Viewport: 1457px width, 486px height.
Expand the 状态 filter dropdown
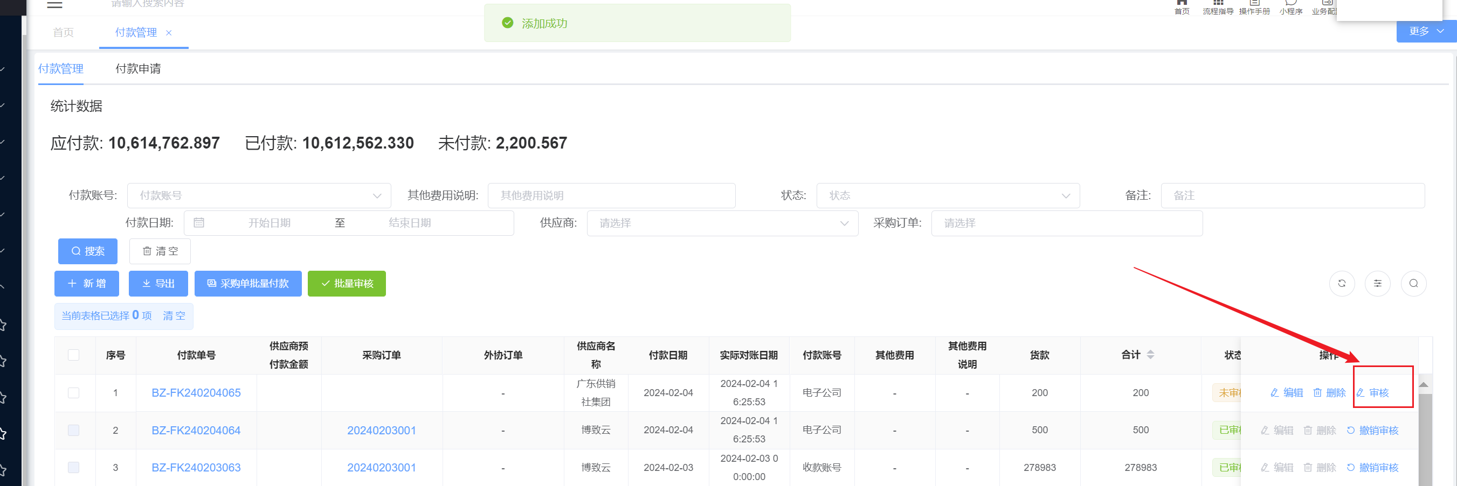(x=948, y=196)
